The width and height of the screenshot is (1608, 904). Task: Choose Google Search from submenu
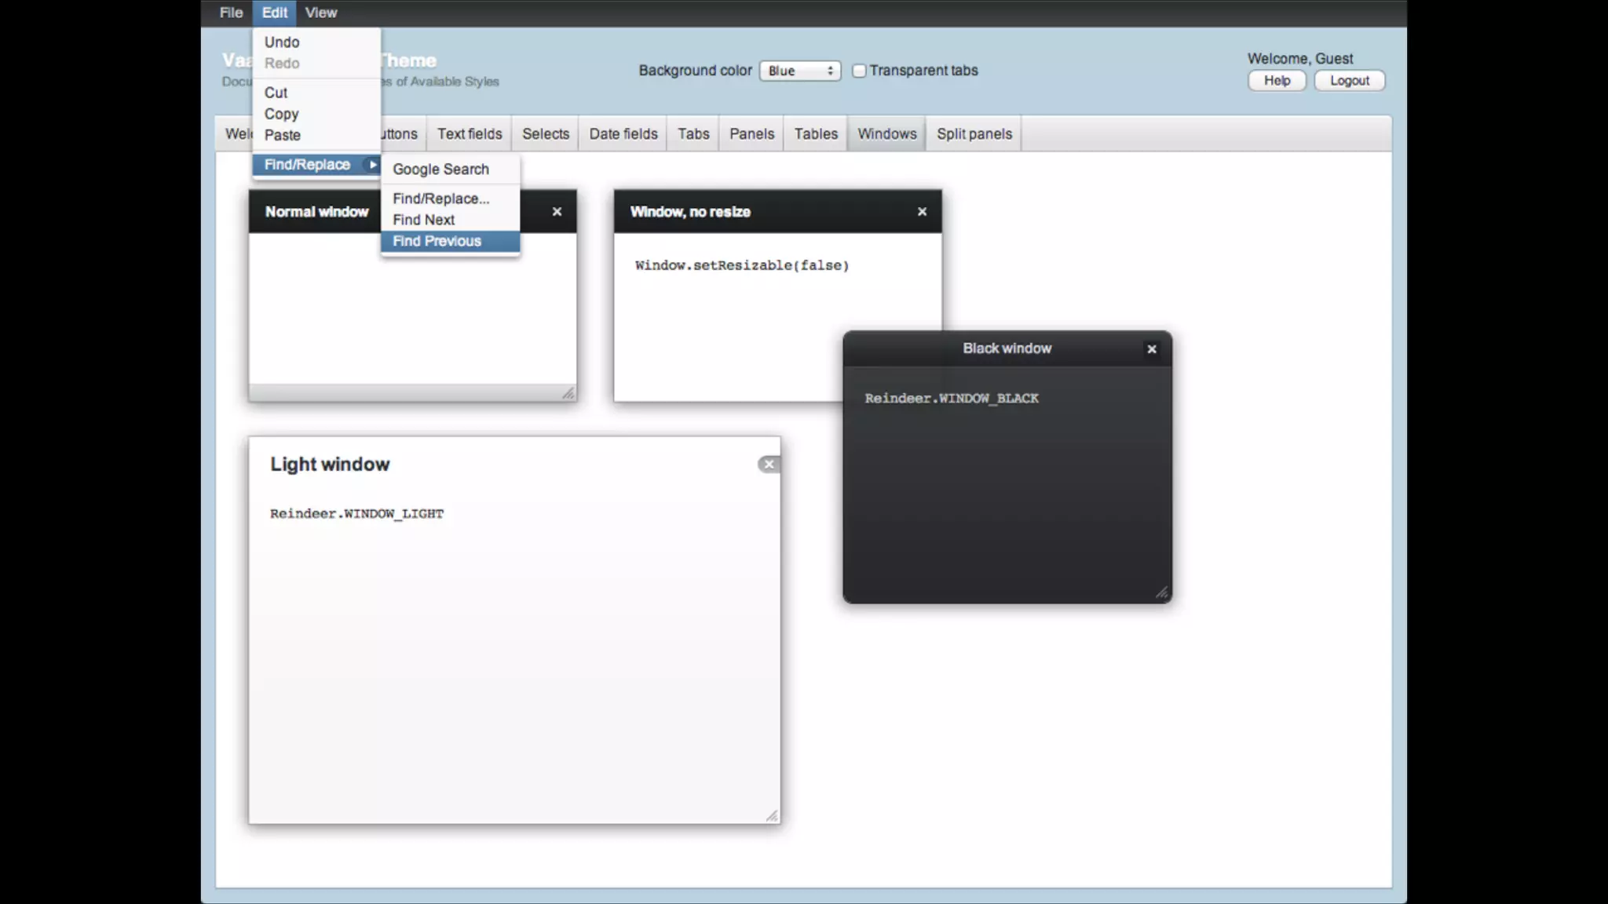point(440,169)
